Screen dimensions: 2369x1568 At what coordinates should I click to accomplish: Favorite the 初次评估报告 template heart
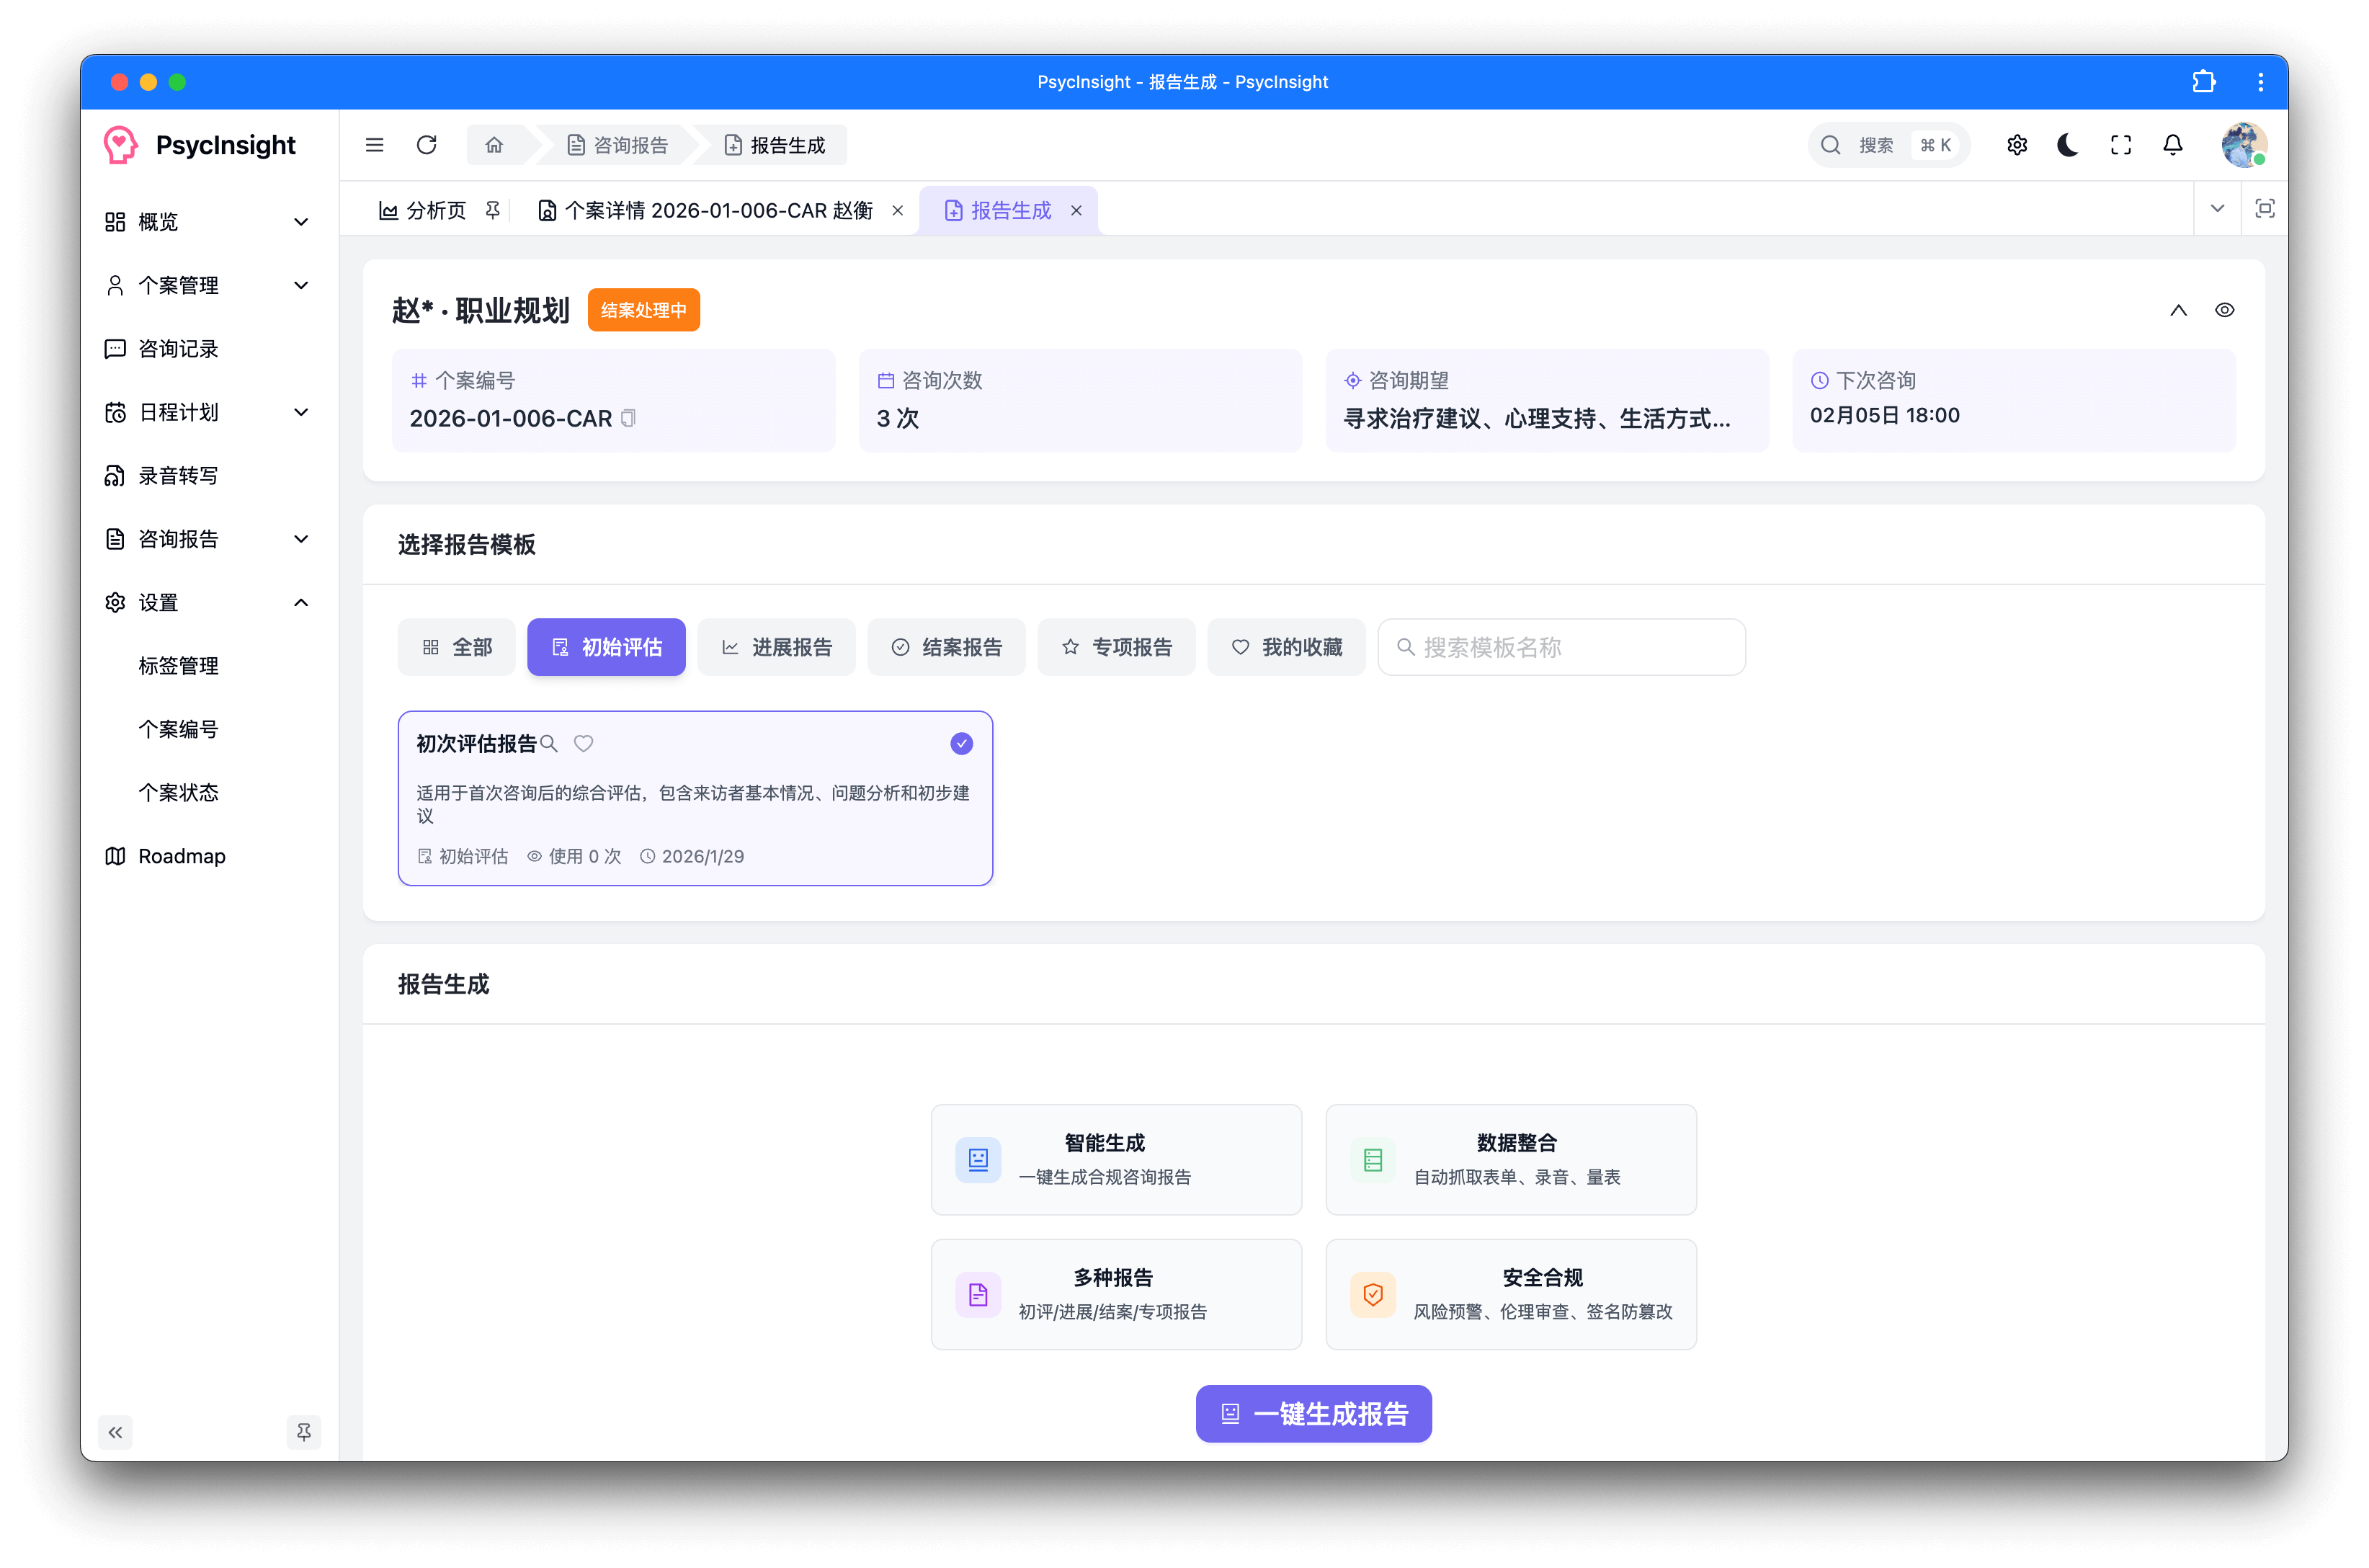pos(584,743)
